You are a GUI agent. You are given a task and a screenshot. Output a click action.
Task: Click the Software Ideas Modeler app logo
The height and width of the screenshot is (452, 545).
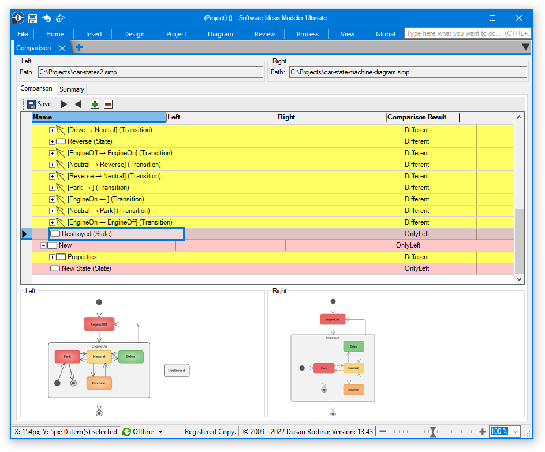18,18
